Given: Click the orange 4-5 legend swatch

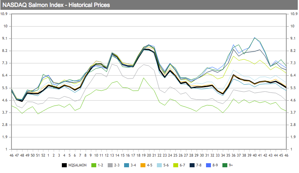Looking at the screenshot, I should point(143,165).
